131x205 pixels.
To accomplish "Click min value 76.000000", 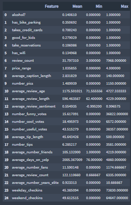I will (x=94, y=160).
